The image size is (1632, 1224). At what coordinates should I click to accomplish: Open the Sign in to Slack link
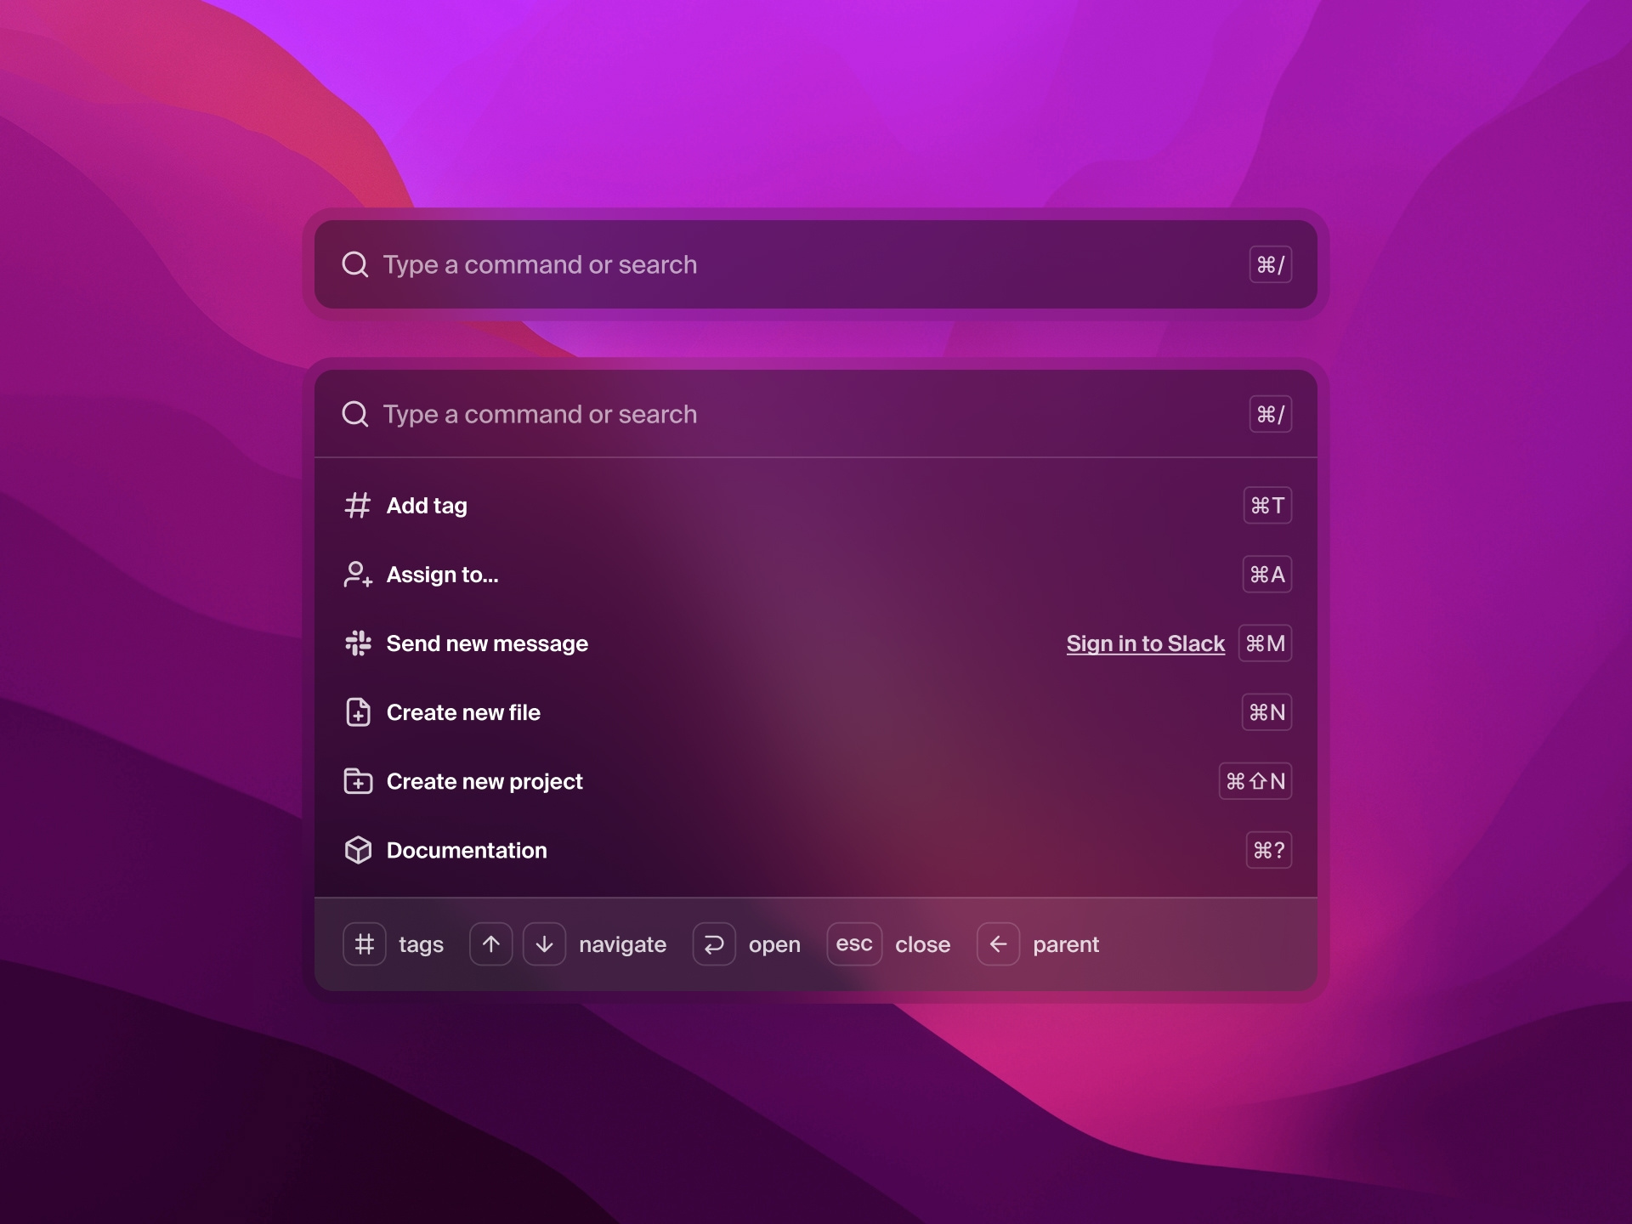1145,643
